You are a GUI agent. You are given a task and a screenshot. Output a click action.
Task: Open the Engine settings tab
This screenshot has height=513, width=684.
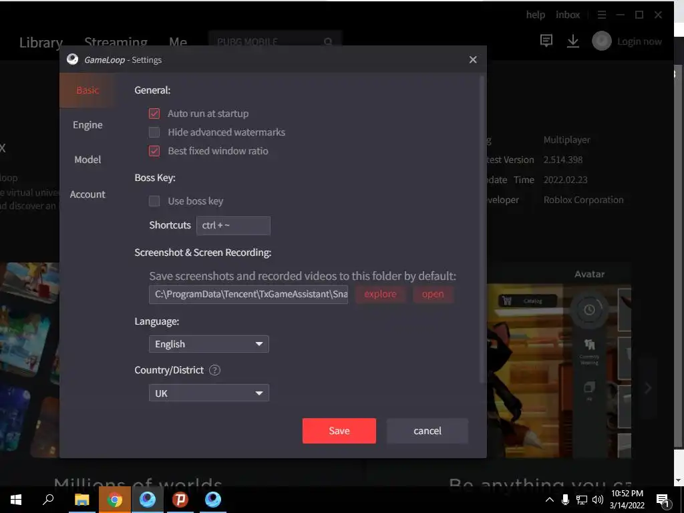(x=88, y=125)
